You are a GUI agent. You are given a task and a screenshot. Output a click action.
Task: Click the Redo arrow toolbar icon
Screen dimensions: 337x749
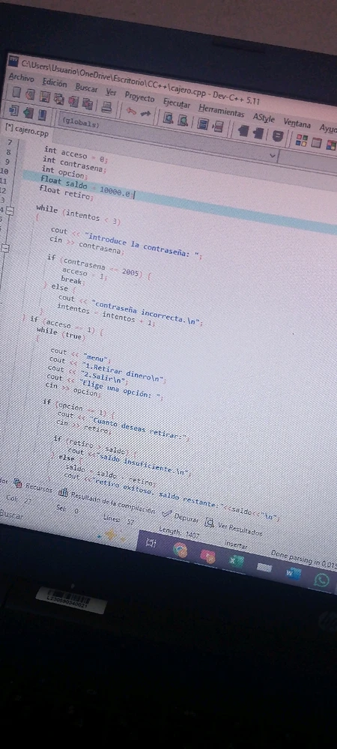pyautogui.click(x=145, y=113)
